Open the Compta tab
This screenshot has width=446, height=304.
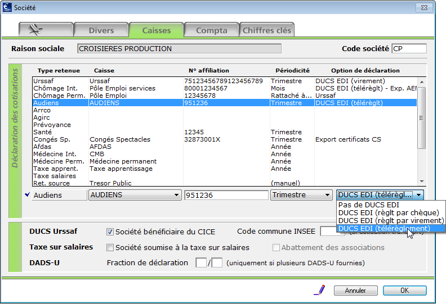click(x=211, y=30)
